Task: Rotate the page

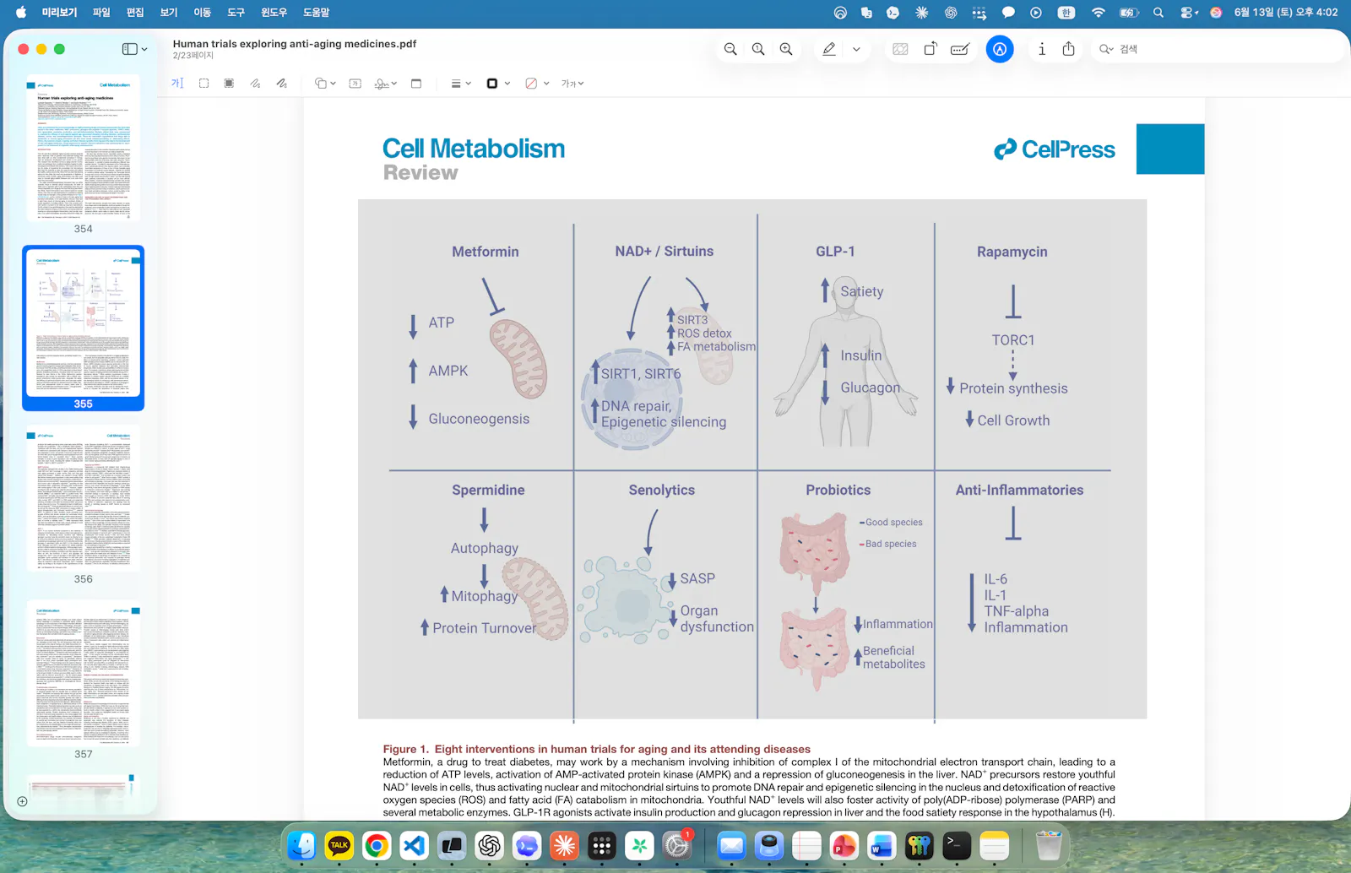Action: pos(931,49)
